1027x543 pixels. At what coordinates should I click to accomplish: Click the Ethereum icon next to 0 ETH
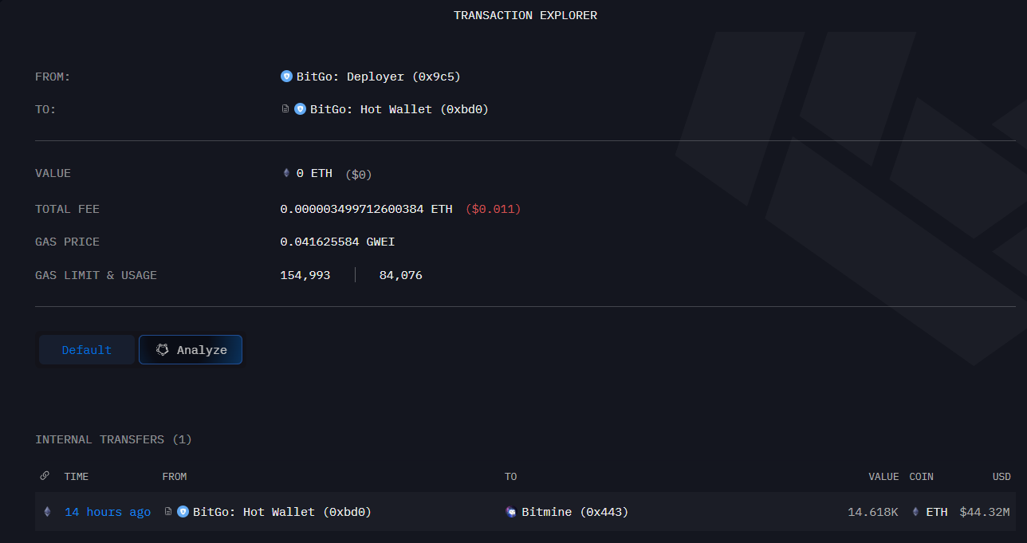pyautogui.click(x=286, y=173)
